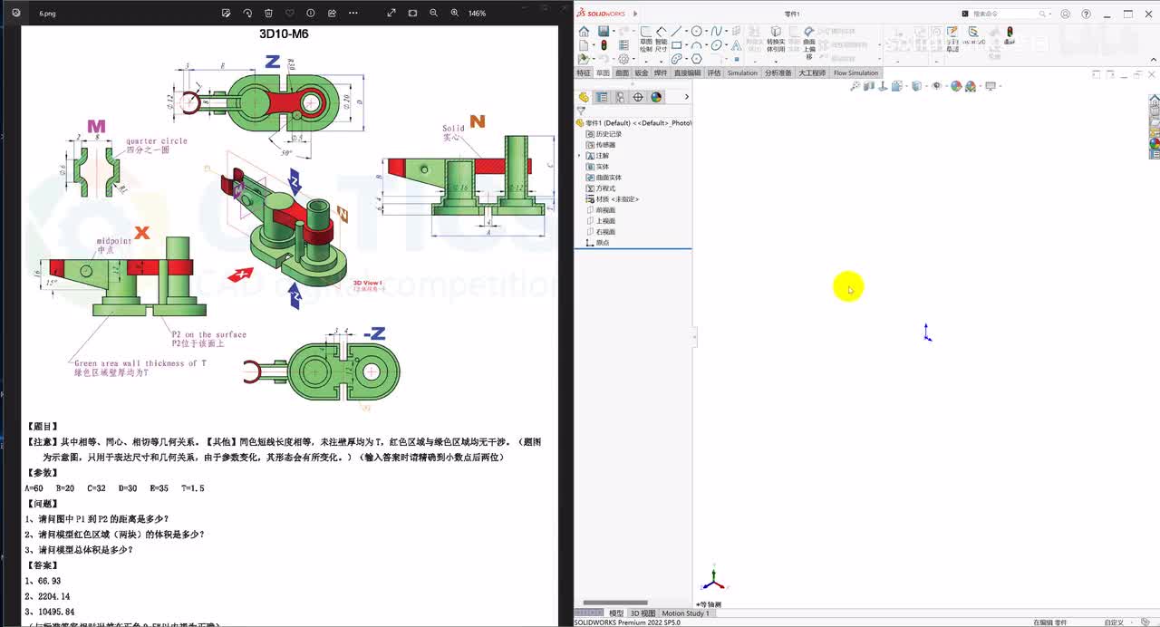The height and width of the screenshot is (627, 1160).
Task: Select the Polygon sketch tool
Action: pos(697,59)
